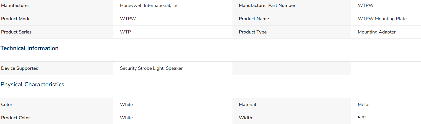This screenshot has width=421, height=124.
Task: Click the Honeywell International, Inc value
Action: point(149,6)
